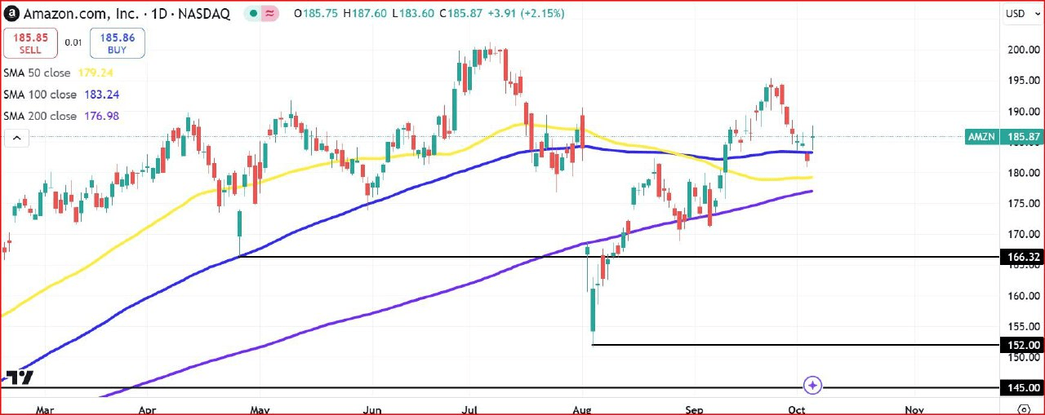Click the 195.00 price axis label
The height and width of the screenshot is (415, 1045).
pyautogui.click(x=1023, y=80)
